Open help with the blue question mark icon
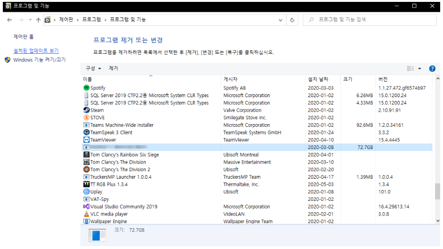443x249 pixels. pos(432,68)
